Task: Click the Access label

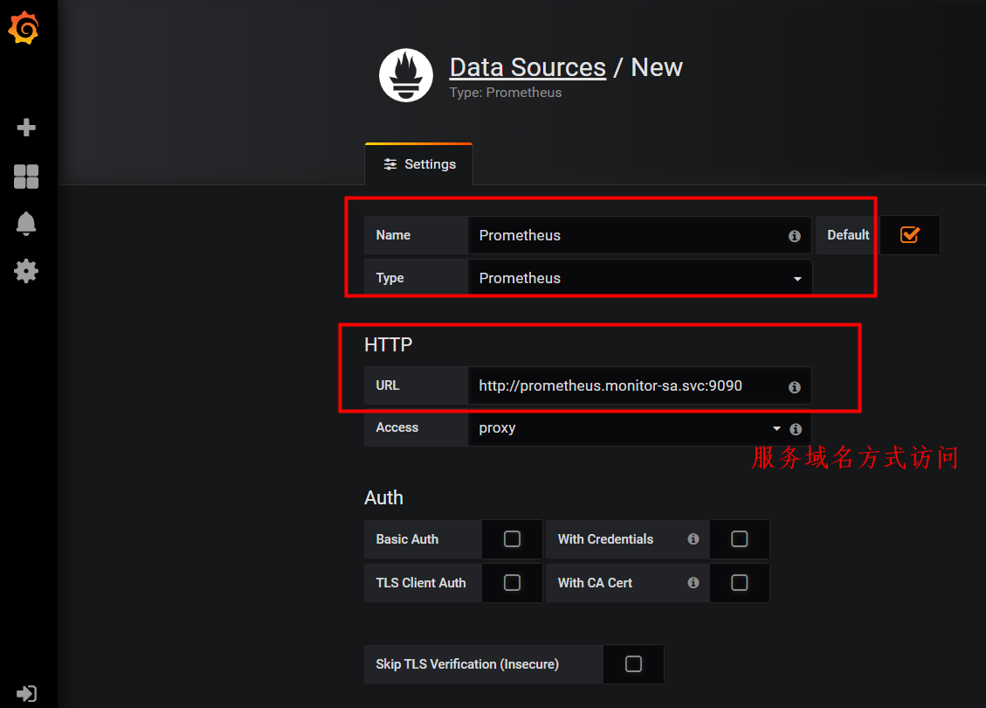Action: (396, 427)
